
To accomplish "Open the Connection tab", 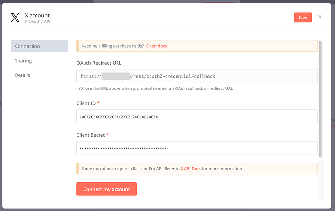I will click(x=39, y=46).
